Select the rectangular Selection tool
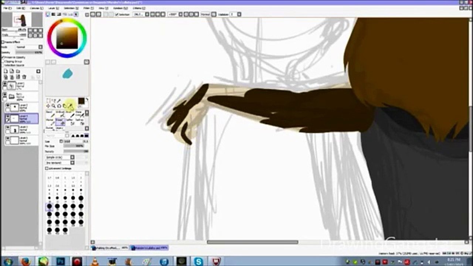Screen dimensions: 473x266 coord(48,100)
